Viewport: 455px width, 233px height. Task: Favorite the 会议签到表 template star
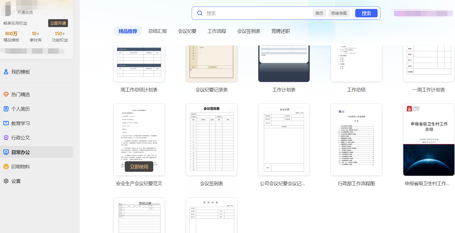click(231, 110)
